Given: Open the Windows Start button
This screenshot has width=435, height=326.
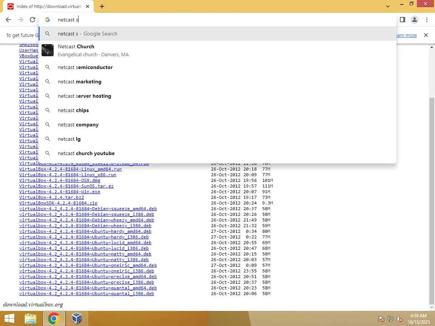Looking at the screenshot, I should point(9,318).
